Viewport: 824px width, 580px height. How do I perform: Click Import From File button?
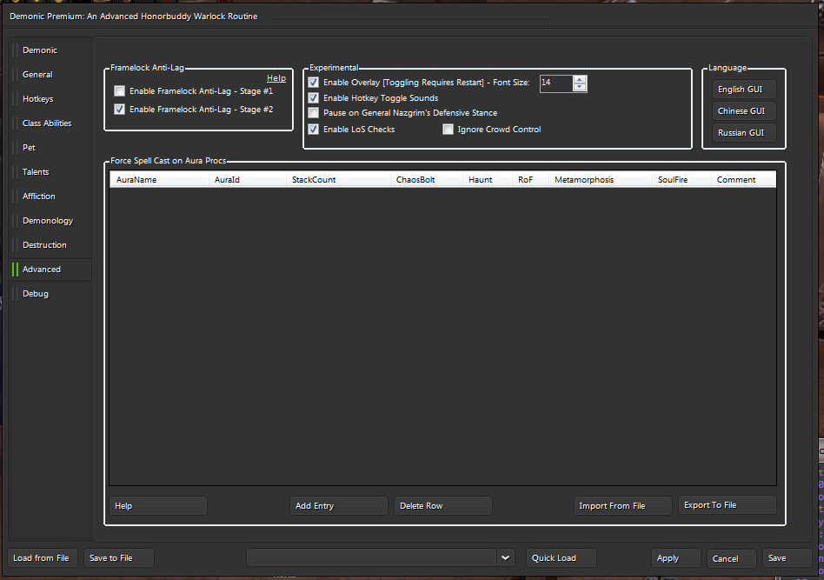click(x=622, y=506)
